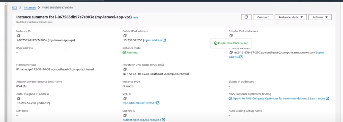
Task: Click the IPv4 (A) value
Action: coord(21,86)
